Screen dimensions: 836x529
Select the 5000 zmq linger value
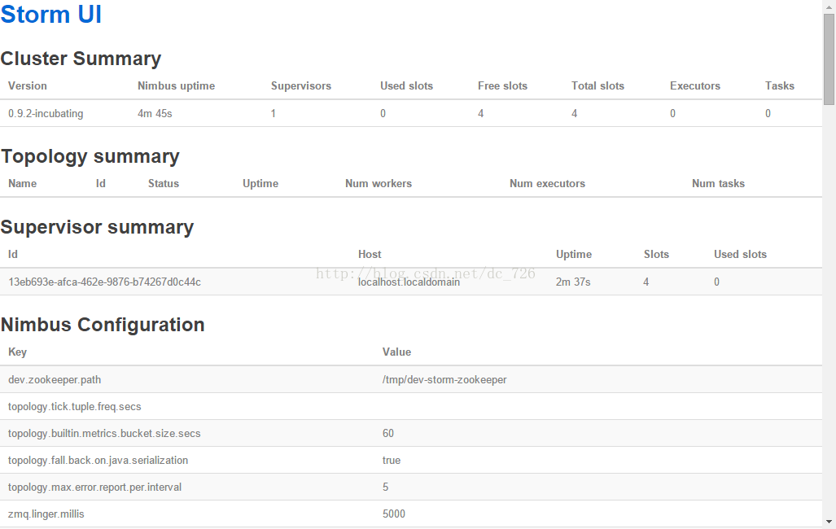tap(393, 514)
